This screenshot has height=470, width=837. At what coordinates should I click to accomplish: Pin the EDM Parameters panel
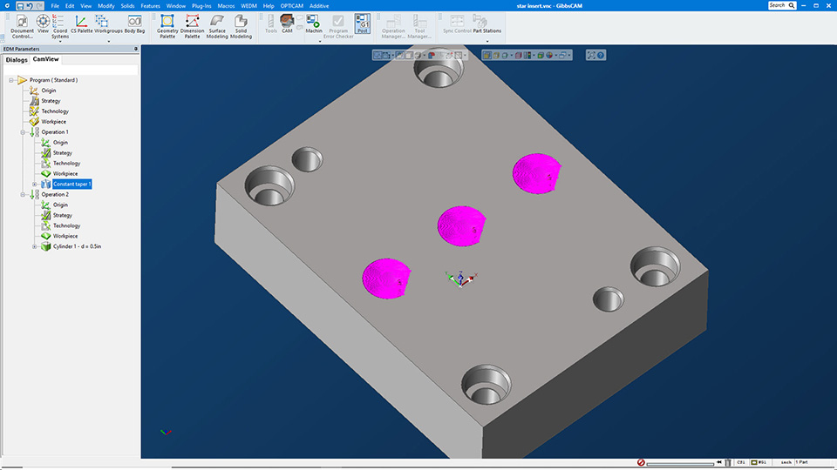(136, 49)
